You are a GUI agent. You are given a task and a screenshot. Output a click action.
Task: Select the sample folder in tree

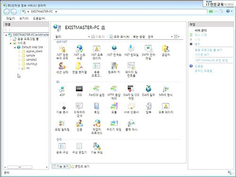point(31,56)
